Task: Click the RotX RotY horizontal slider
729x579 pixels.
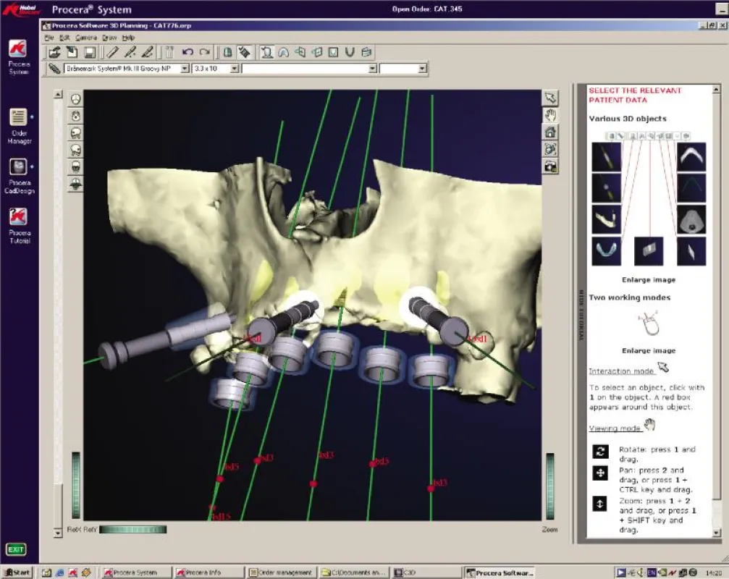Action: 133,529
